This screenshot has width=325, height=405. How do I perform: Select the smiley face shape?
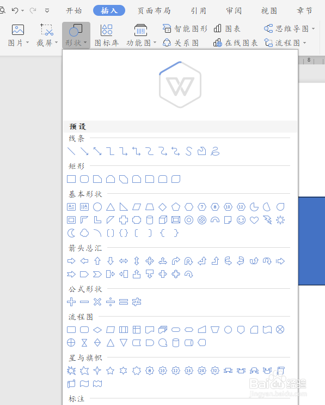(x=241, y=220)
